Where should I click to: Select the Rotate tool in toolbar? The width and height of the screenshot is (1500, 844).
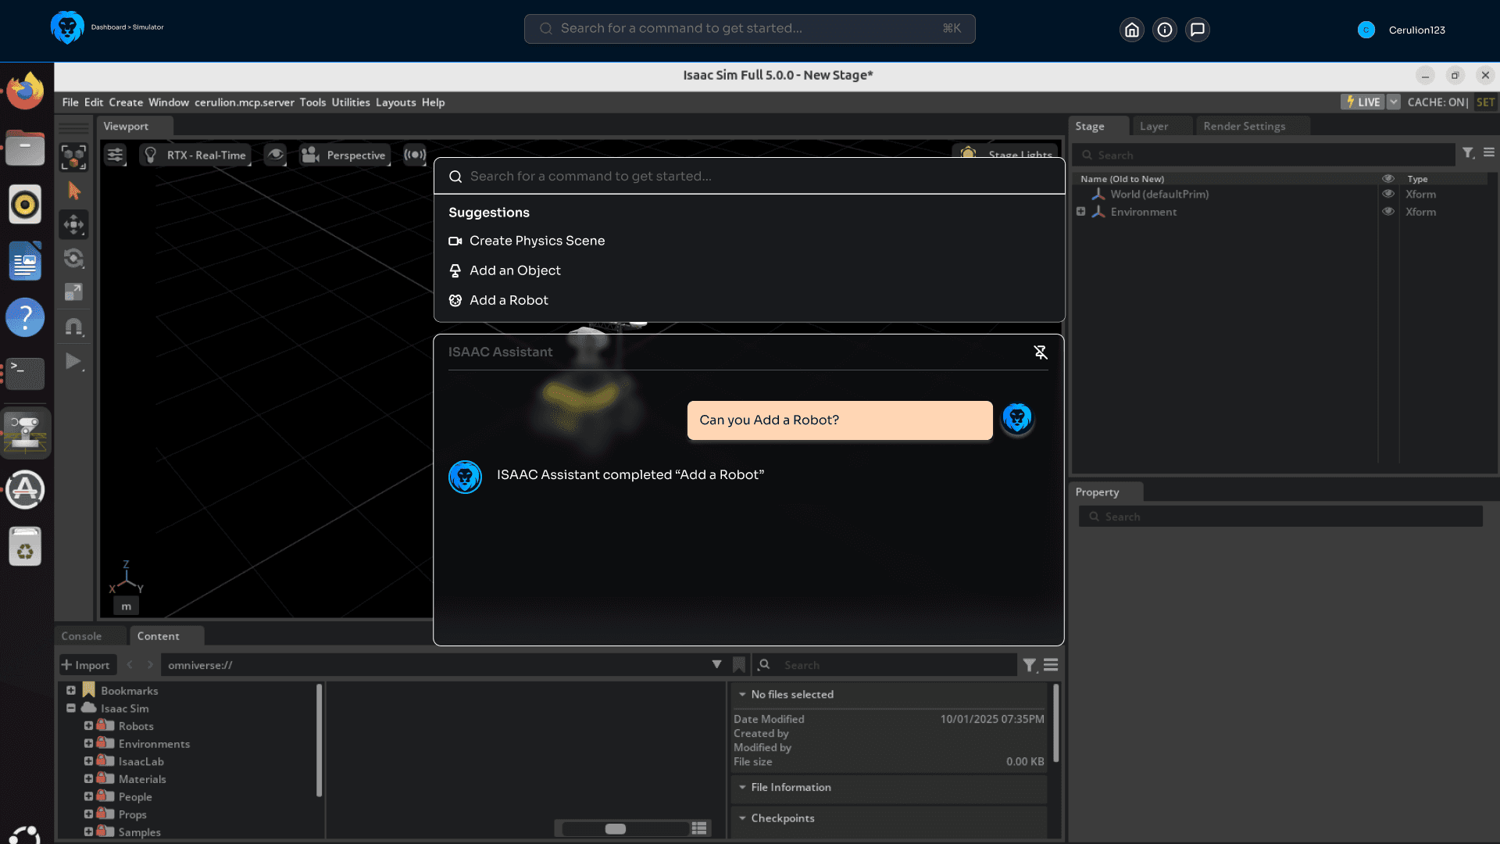[x=73, y=259]
